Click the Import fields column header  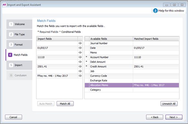coord(57,39)
